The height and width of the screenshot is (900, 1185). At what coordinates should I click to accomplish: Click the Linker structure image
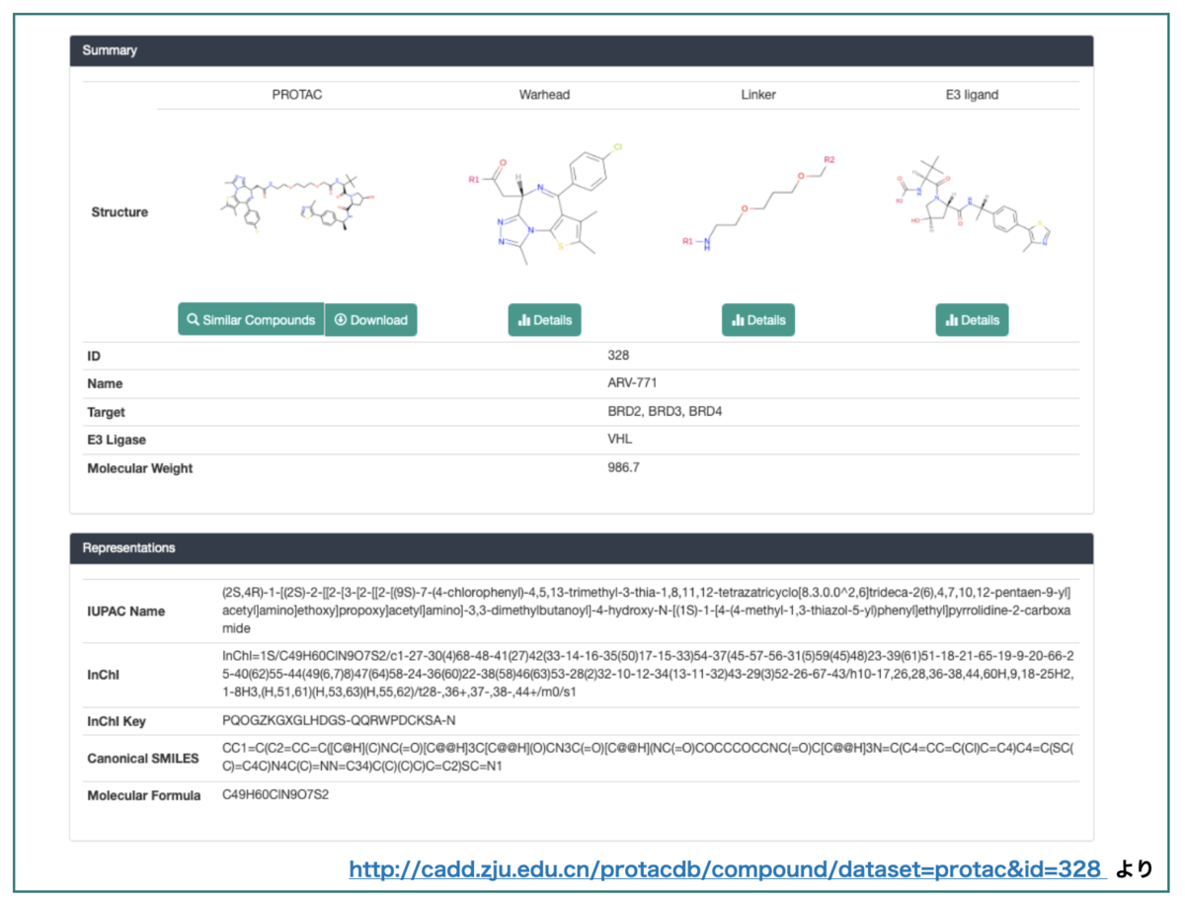tap(758, 205)
